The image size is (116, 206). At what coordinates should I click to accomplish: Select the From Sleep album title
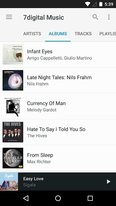point(40,155)
